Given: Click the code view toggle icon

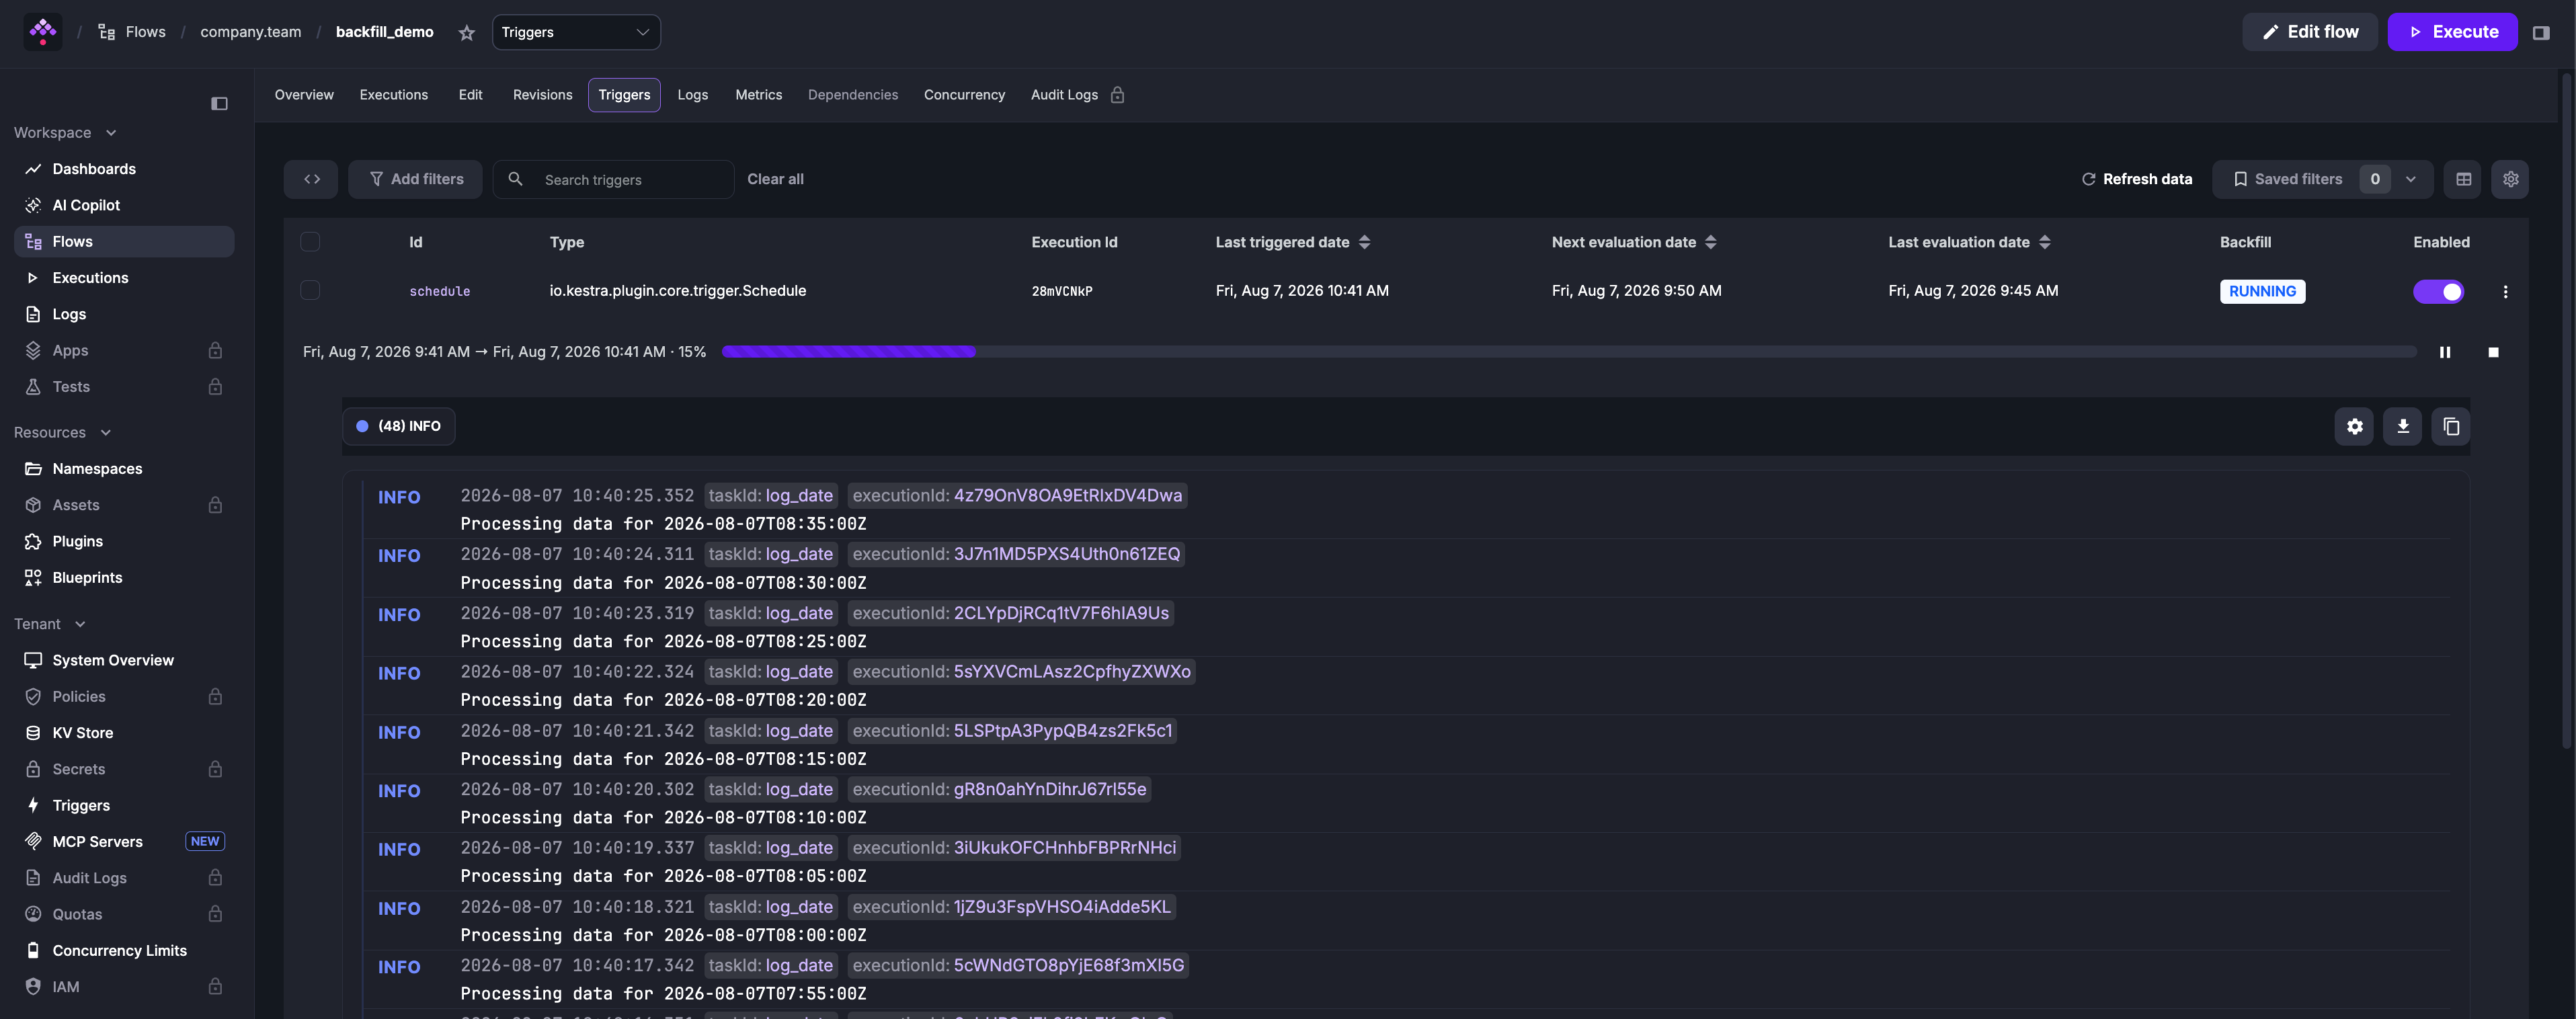Looking at the screenshot, I should pyautogui.click(x=311, y=179).
